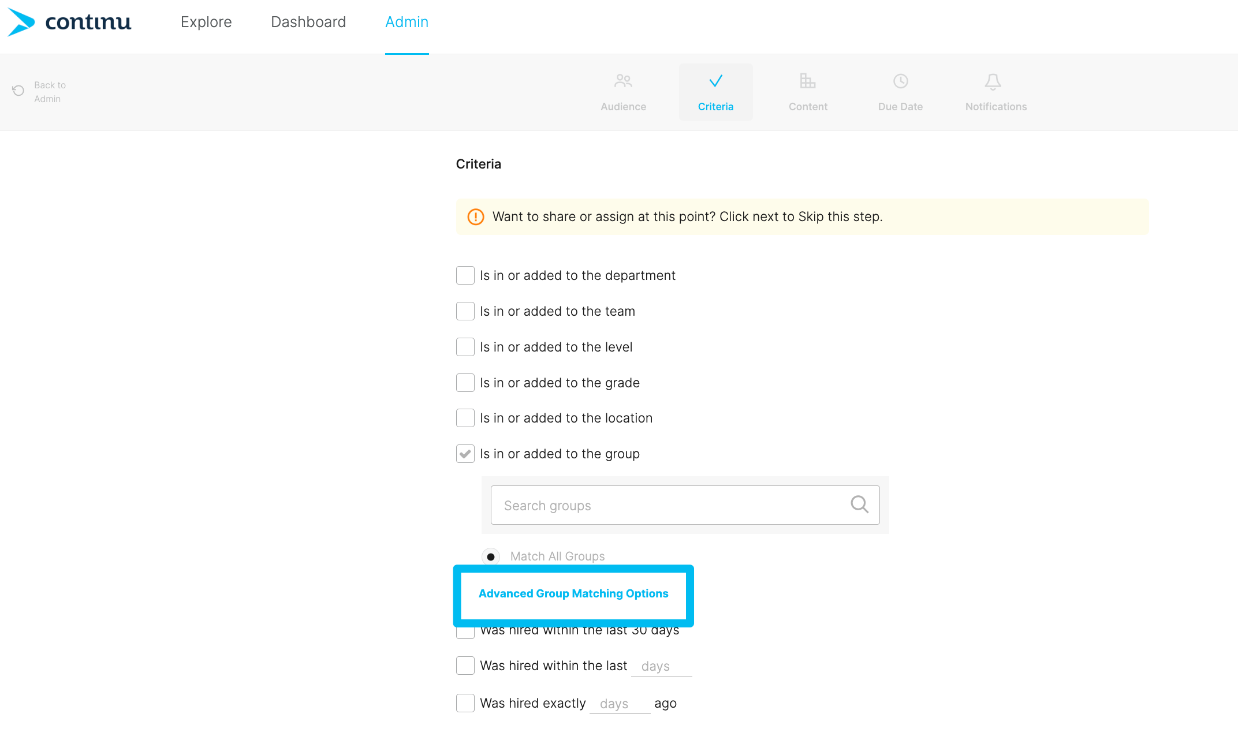The width and height of the screenshot is (1238, 755).
Task: Go to the Notifications step label
Action: (x=995, y=107)
